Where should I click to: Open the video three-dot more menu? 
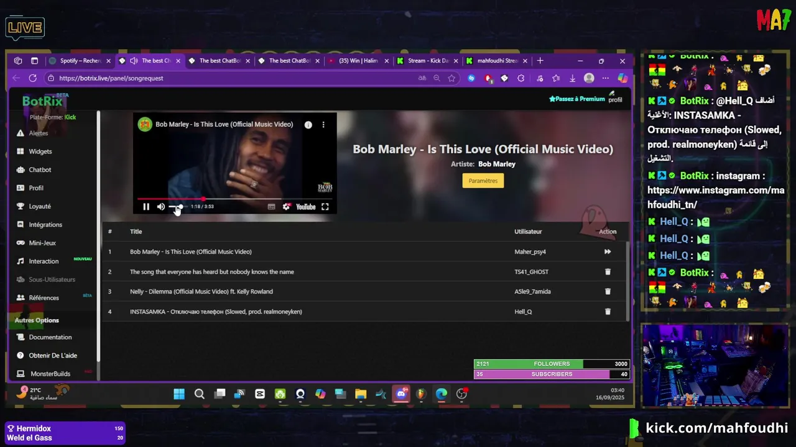coord(323,124)
